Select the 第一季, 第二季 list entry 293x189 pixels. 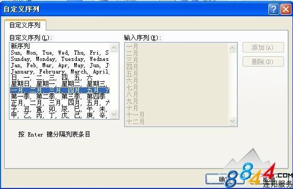[59, 97]
